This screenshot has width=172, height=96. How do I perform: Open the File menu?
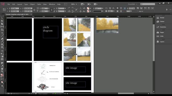[x=9, y=4]
